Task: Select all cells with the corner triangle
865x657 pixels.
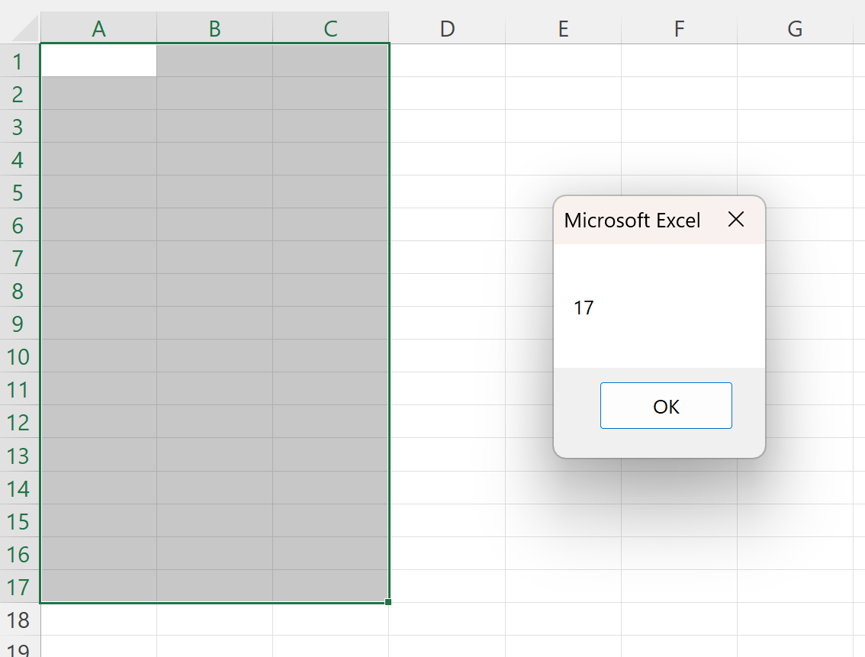Action: pyautogui.click(x=25, y=28)
